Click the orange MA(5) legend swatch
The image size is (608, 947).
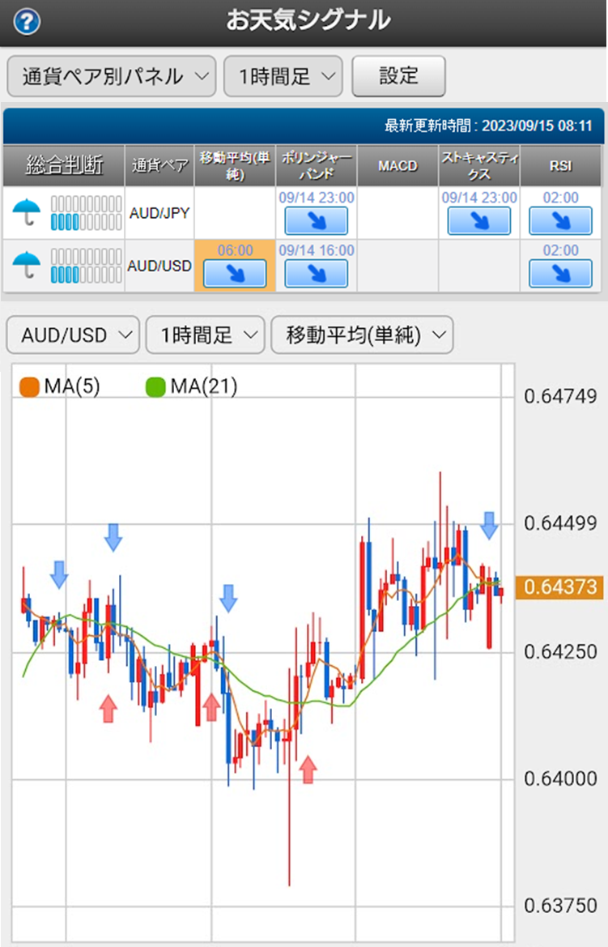[x=29, y=386]
